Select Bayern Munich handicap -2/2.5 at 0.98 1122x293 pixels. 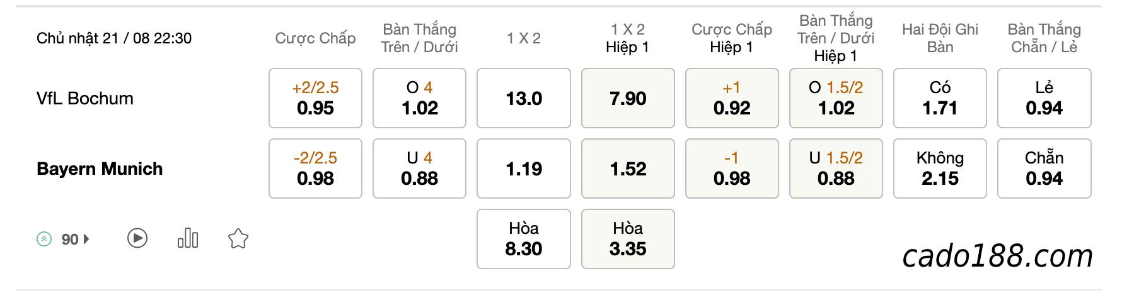315,169
